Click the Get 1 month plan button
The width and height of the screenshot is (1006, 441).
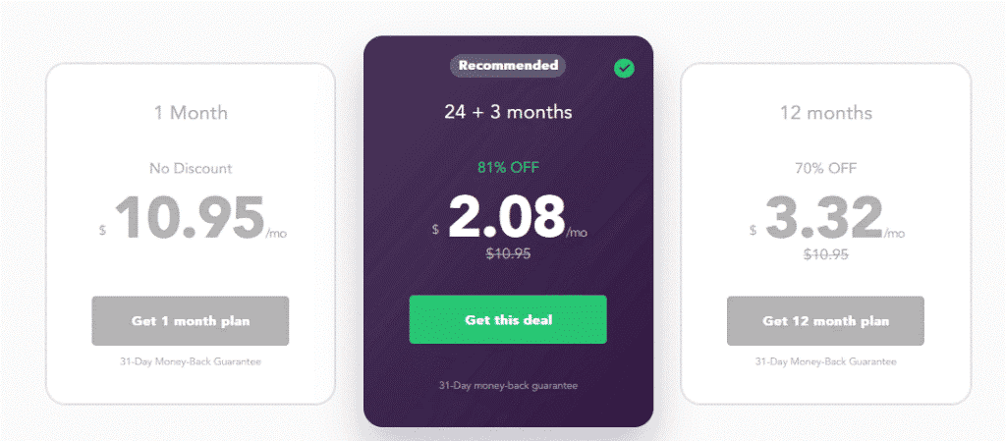191,320
